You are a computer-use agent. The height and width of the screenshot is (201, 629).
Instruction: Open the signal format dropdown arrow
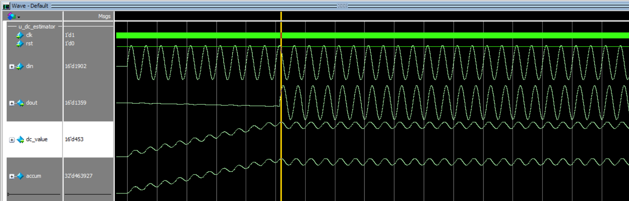tap(19, 17)
